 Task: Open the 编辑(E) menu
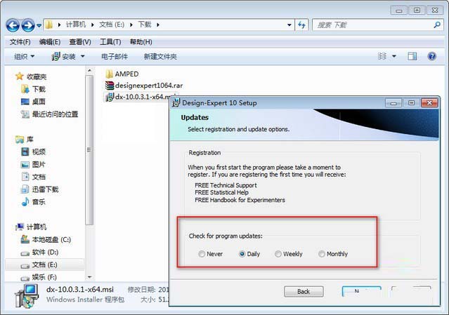click(x=50, y=42)
